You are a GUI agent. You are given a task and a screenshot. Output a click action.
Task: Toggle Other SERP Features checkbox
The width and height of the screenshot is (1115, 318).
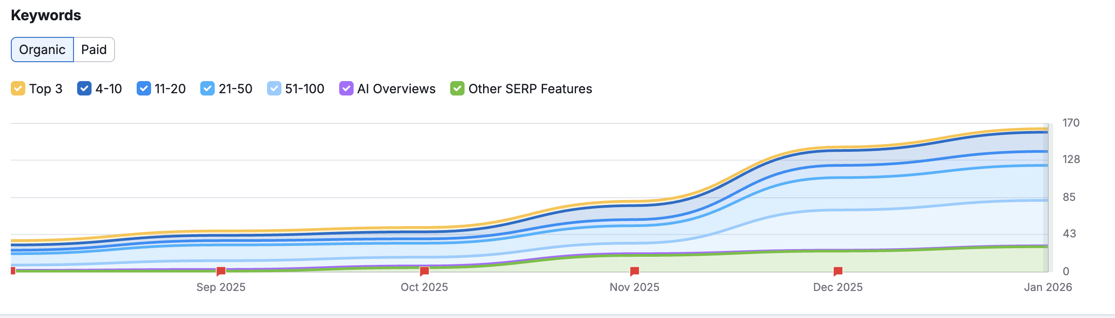pyautogui.click(x=457, y=89)
